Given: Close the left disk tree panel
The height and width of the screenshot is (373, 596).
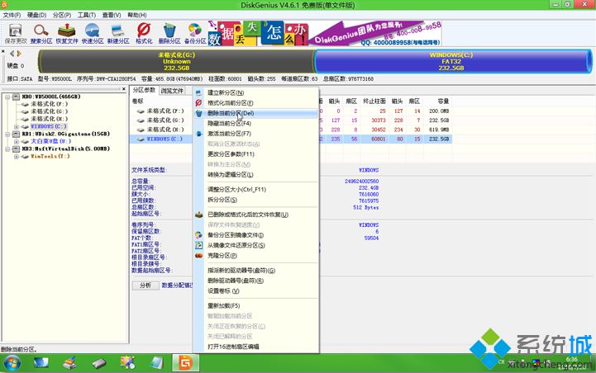Looking at the screenshot, I should [123, 89].
